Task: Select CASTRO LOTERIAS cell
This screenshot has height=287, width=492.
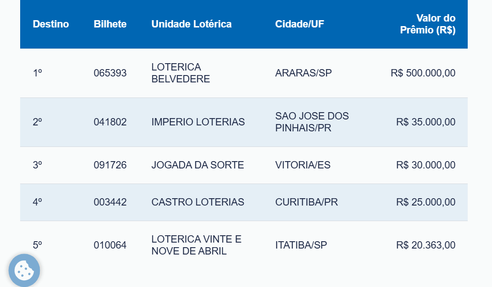Action: tap(198, 202)
